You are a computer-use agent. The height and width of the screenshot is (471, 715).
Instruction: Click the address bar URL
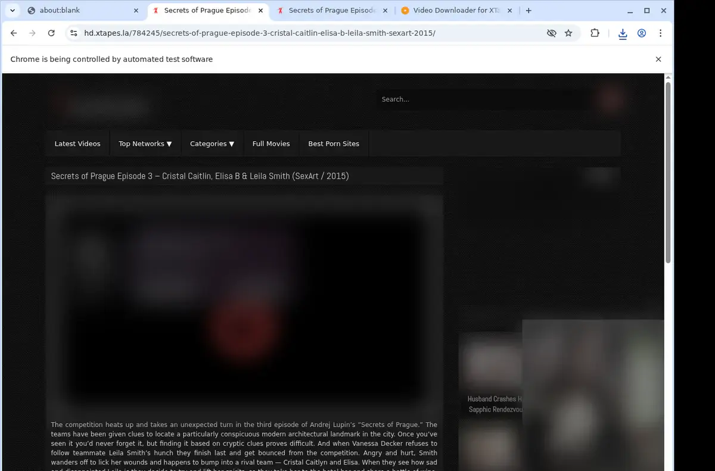260,33
